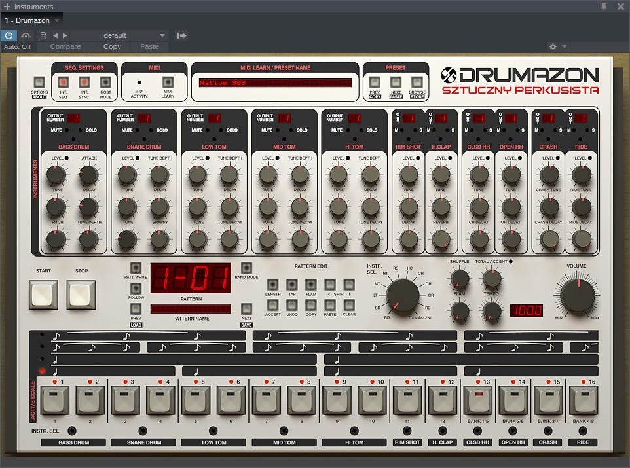Image resolution: width=630 pixels, height=468 pixels.
Task: Click the Shift right button
Action: [349, 285]
